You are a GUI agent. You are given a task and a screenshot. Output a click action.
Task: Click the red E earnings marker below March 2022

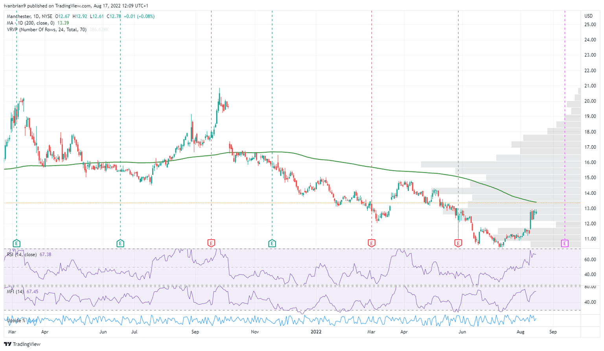(x=372, y=243)
